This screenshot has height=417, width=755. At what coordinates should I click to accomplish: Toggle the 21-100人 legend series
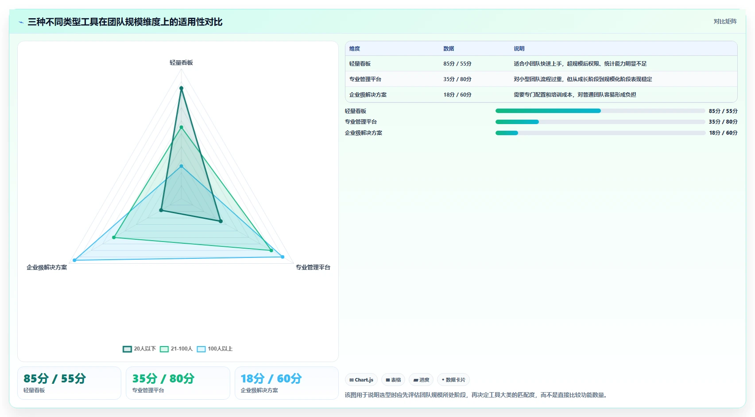click(176, 349)
